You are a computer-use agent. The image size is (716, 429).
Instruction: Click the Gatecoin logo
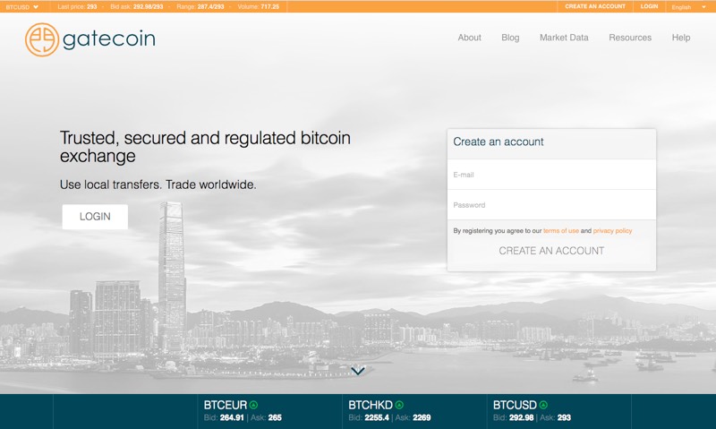[89, 39]
